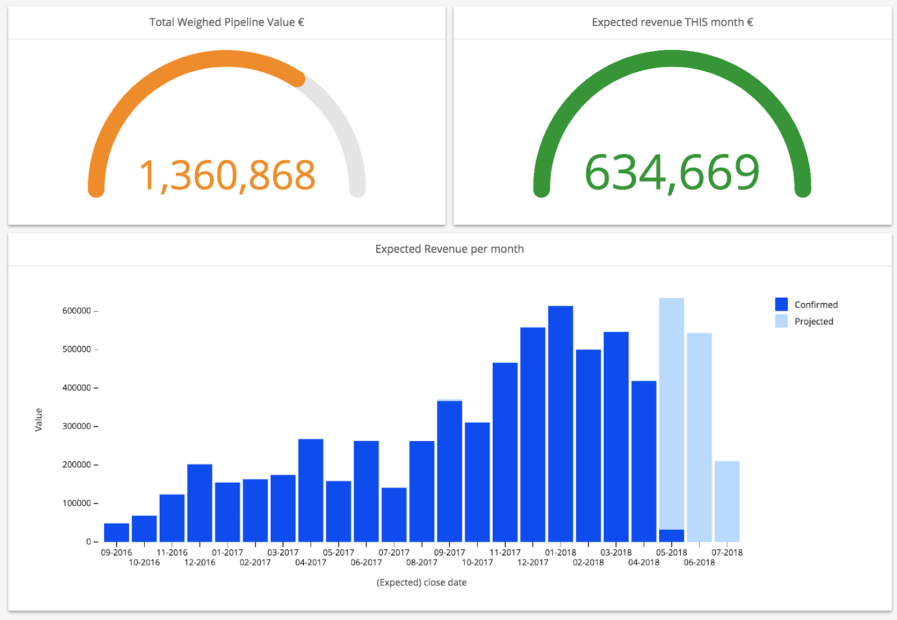
Task: Click the 600000 value axis label
Action: coord(76,309)
